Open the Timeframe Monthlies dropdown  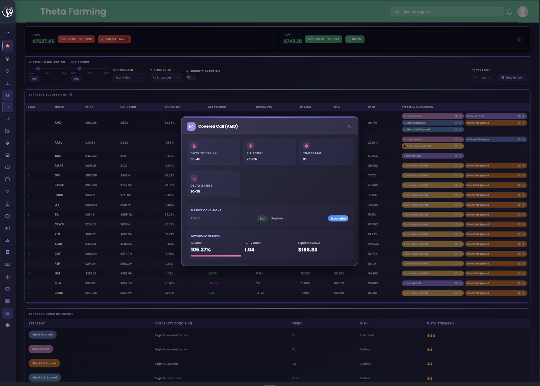(x=129, y=78)
